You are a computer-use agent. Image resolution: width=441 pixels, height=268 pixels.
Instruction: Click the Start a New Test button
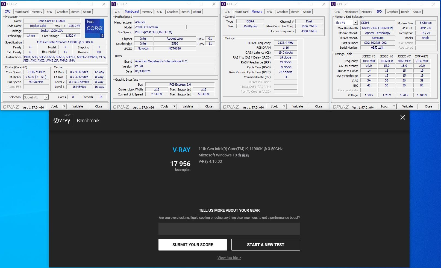266,244
